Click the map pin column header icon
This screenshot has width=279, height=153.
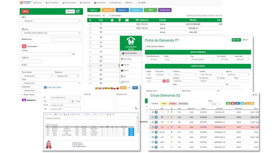coord(120,20)
